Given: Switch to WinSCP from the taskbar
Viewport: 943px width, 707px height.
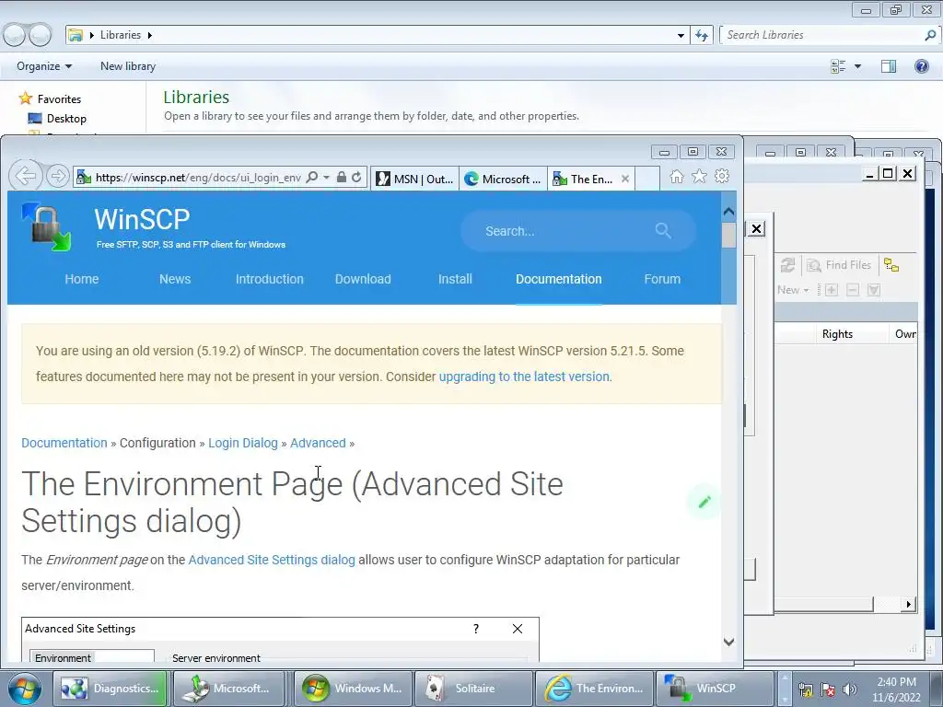Looking at the screenshot, I should point(714,689).
